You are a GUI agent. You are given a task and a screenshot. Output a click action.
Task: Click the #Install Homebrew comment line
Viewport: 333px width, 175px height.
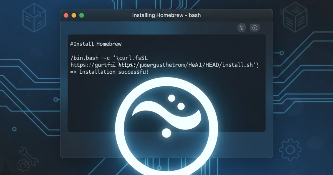pos(96,44)
